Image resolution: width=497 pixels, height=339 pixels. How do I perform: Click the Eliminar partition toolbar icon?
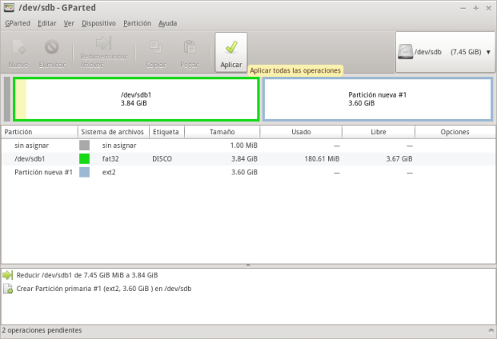point(52,48)
